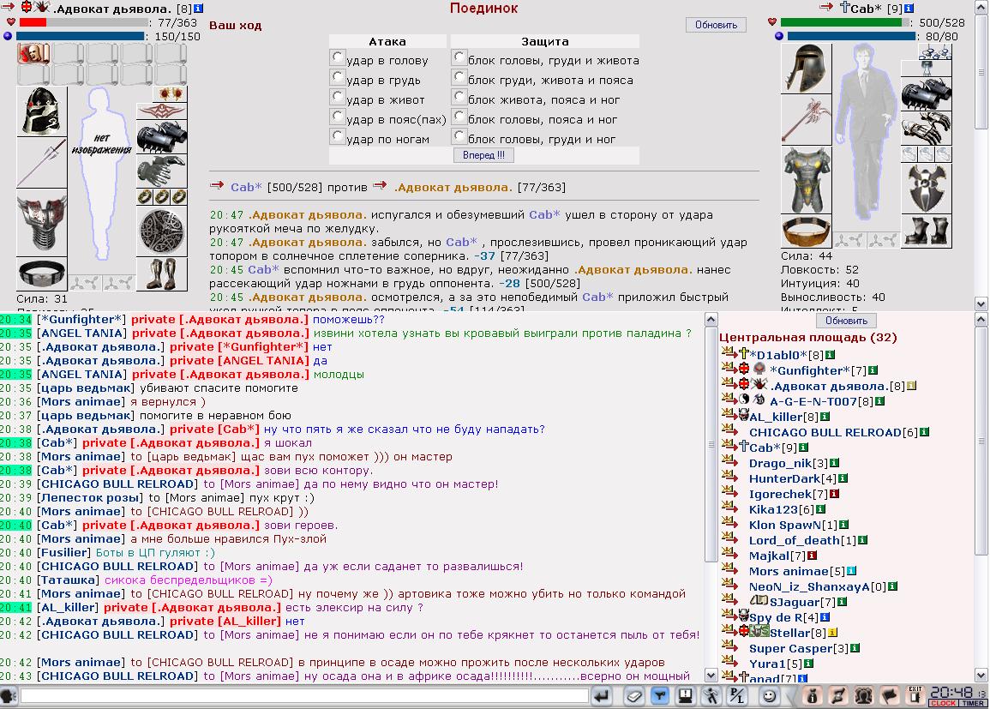Click 'Обновить' above the Центральная площадь list
The height and width of the screenshot is (709, 990).
(x=846, y=321)
